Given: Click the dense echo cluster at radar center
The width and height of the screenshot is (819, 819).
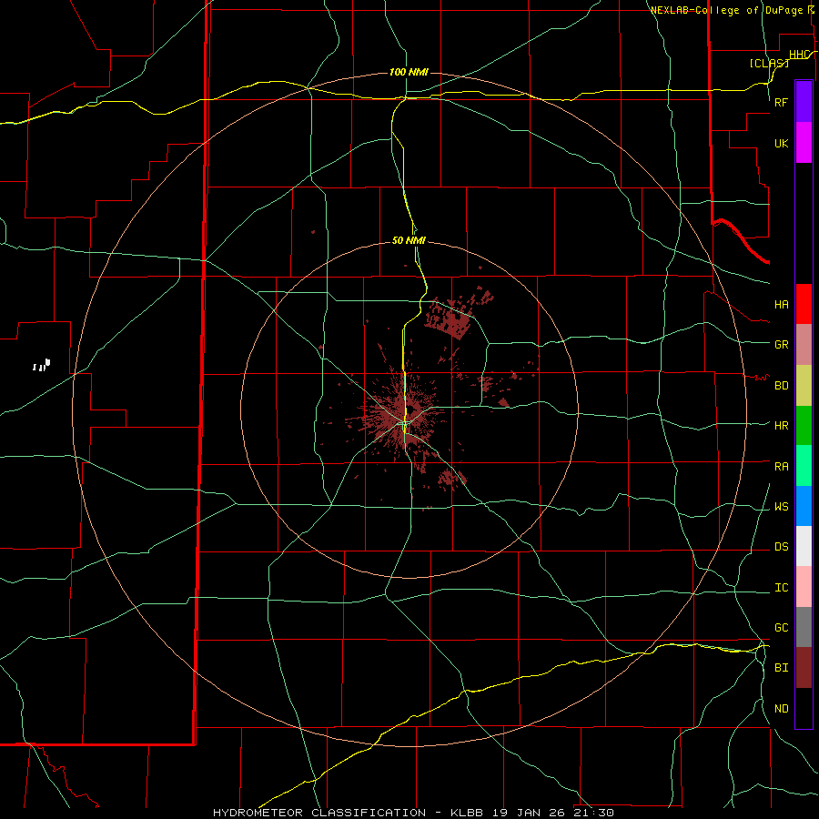Looking at the screenshot, I should [402, 415].
